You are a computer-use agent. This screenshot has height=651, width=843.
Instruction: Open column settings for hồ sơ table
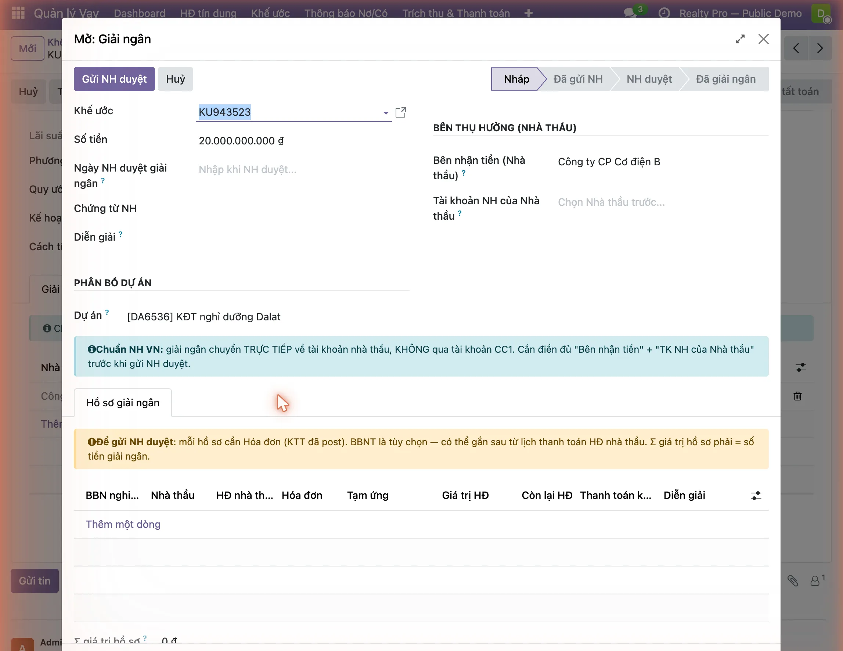756,495
